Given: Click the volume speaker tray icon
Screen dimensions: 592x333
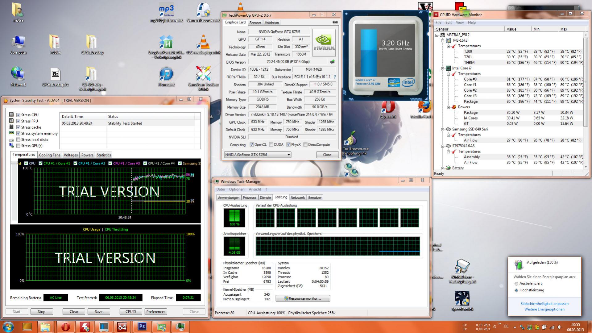Looking at the screenshot, I should coord(559,327).
